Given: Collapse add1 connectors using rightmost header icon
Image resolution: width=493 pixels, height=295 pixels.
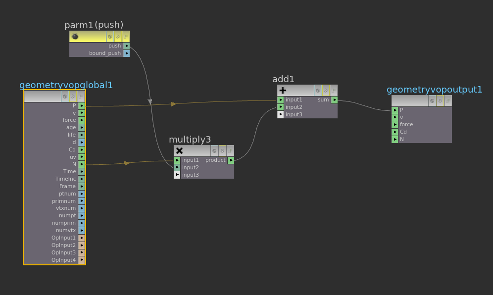Looking at the screenshot, I should click(x=334, y=90).
